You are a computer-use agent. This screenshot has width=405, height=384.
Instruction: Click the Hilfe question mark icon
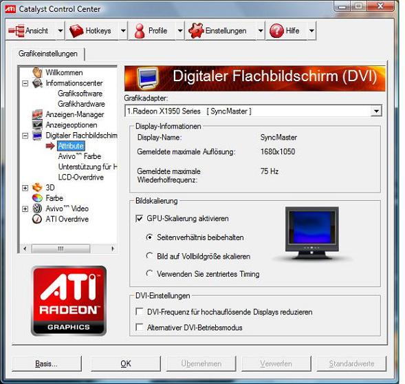[276, 30]
